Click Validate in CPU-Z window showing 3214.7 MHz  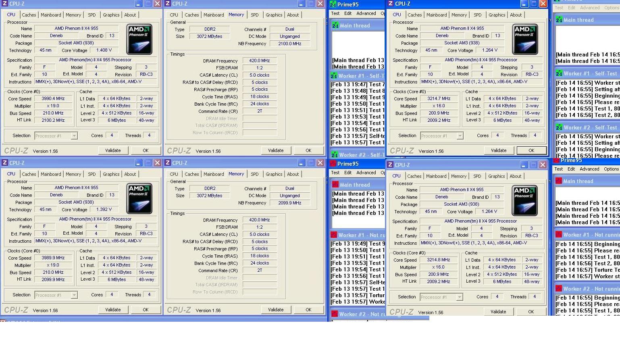[499, 150]
